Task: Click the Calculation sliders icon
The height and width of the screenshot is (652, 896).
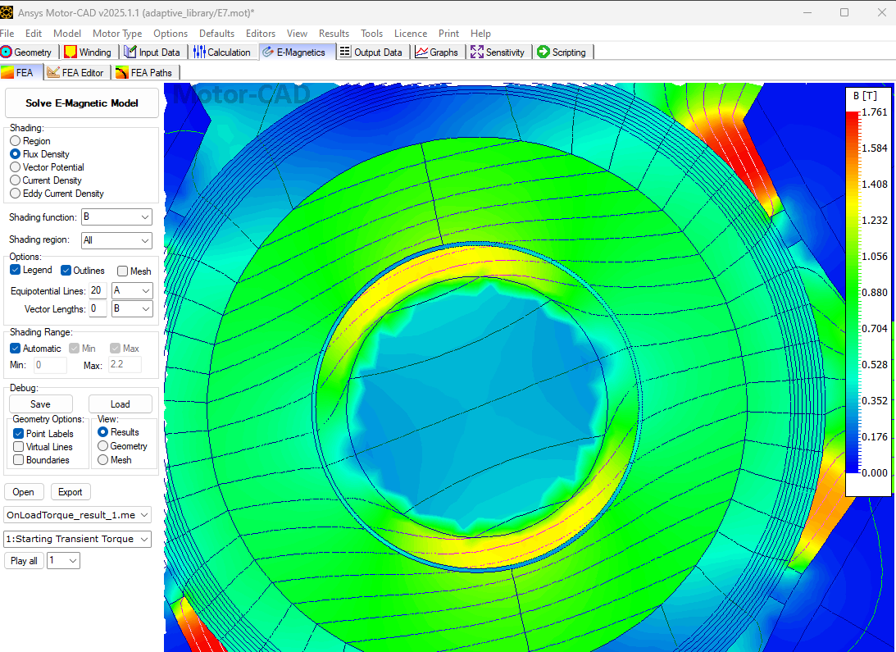Action: [x=199, y=52]
